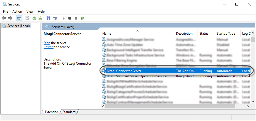Click the Export List toolbar icon
Viewport: 256px width, 121px height.
40,18
